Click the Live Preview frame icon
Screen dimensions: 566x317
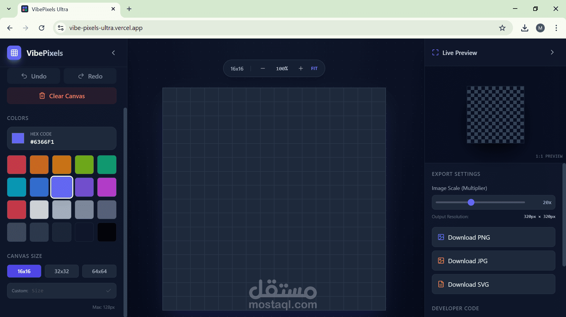click(435, 52)
